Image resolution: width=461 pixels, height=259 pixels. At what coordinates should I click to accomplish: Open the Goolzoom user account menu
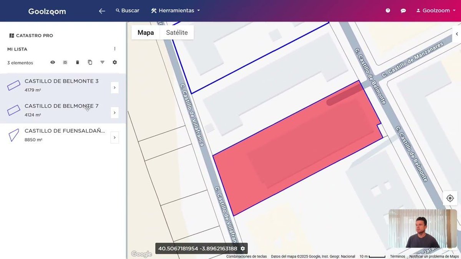pos(436,10)
